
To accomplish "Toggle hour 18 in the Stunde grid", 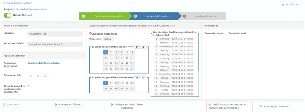I will pos(105,69).
